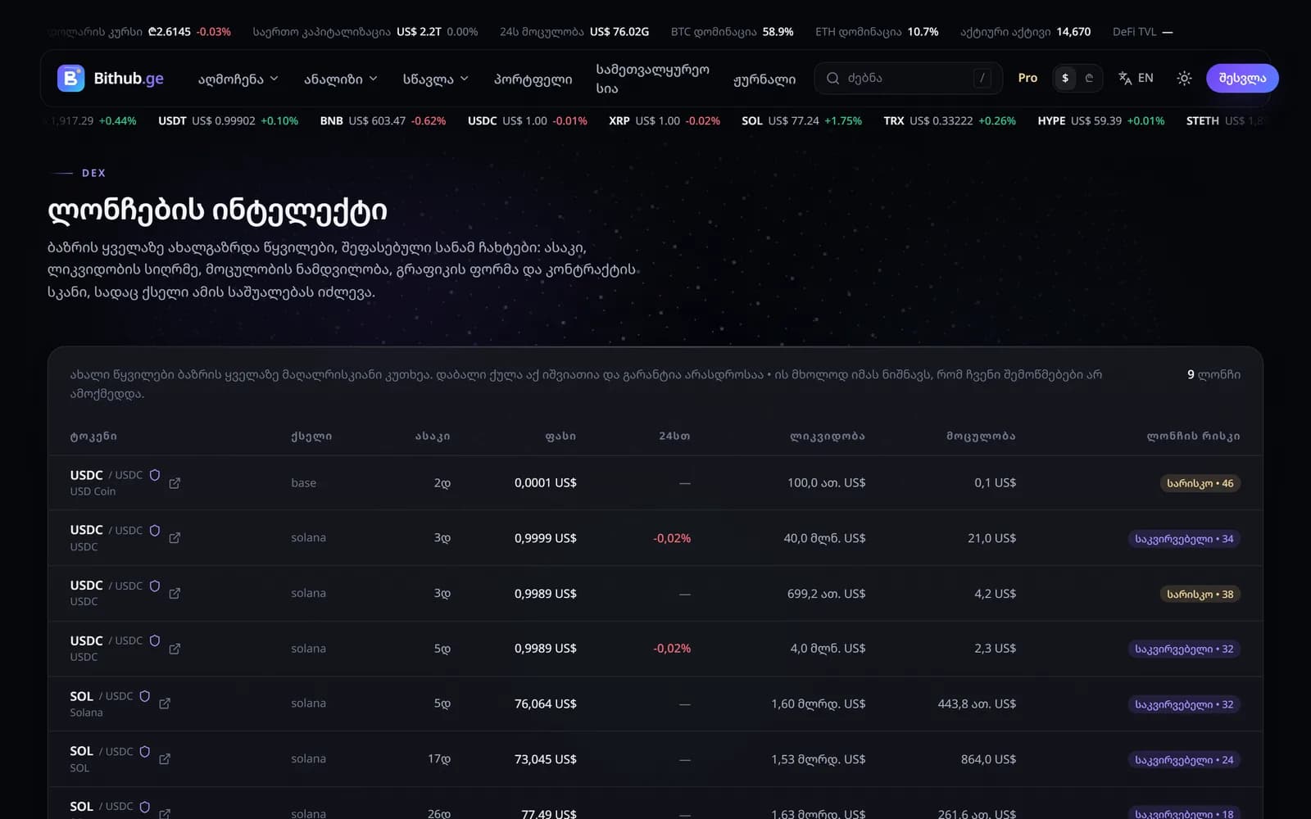The image size is (1311, 819).
Task: Click the ლონჩების ინტელექტი heading
Action: click(x=217, y=211)
